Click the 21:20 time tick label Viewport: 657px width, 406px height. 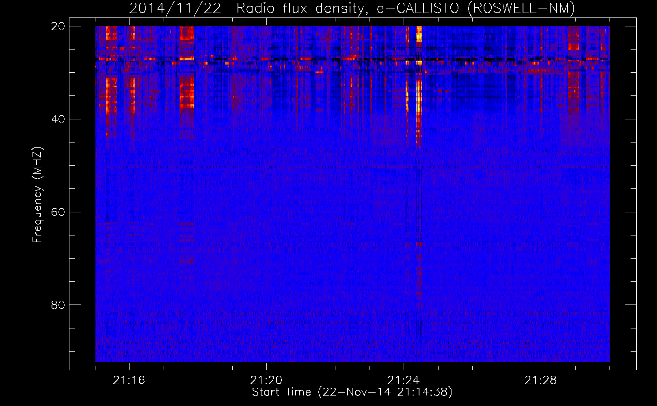(266, 380)
